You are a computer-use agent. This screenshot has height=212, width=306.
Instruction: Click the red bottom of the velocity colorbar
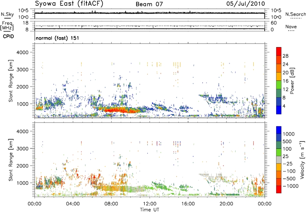279,189
